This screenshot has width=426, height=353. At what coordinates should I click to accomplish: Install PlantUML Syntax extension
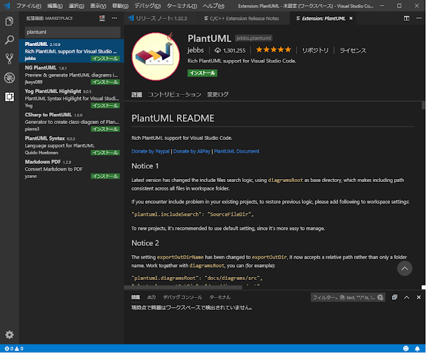[x=105, y=153]
